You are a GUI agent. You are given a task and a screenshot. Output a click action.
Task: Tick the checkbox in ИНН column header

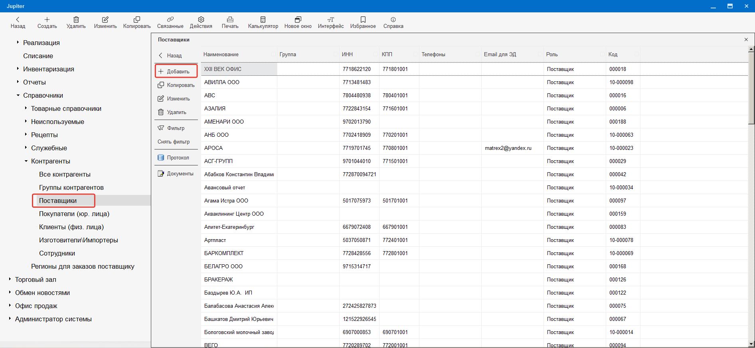pyautogui.click(x=376, y=54)
